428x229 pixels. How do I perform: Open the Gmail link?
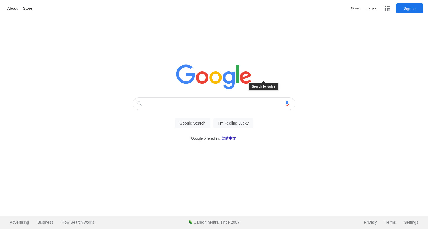coord(356,8)
